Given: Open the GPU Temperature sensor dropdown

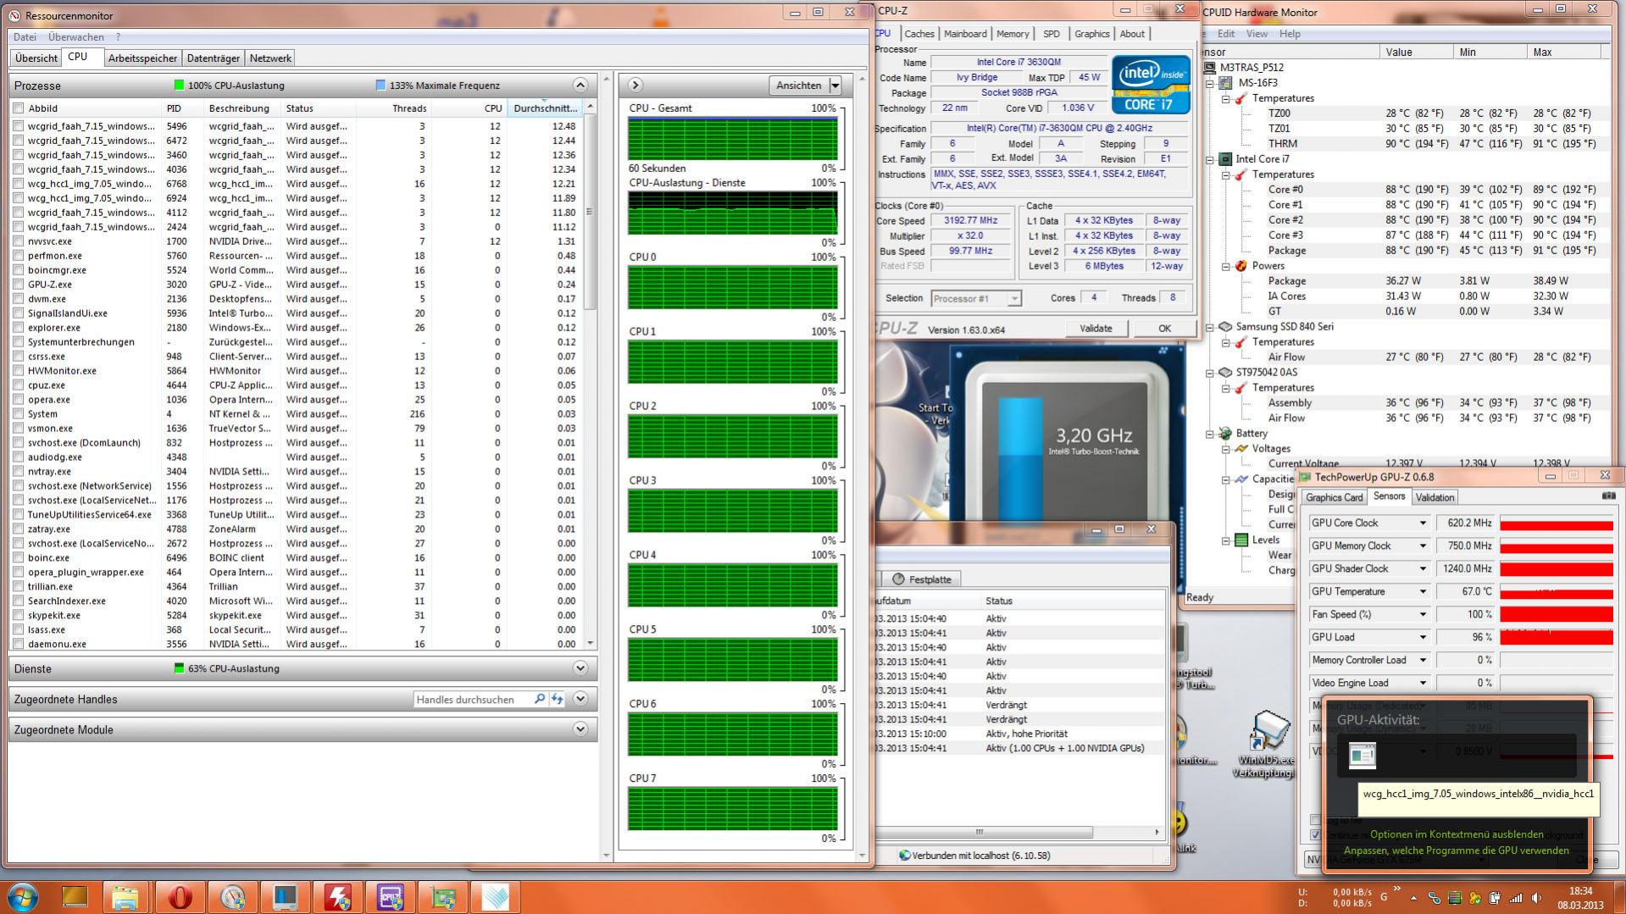Looking at the screenshot, I should [1423, 592].
